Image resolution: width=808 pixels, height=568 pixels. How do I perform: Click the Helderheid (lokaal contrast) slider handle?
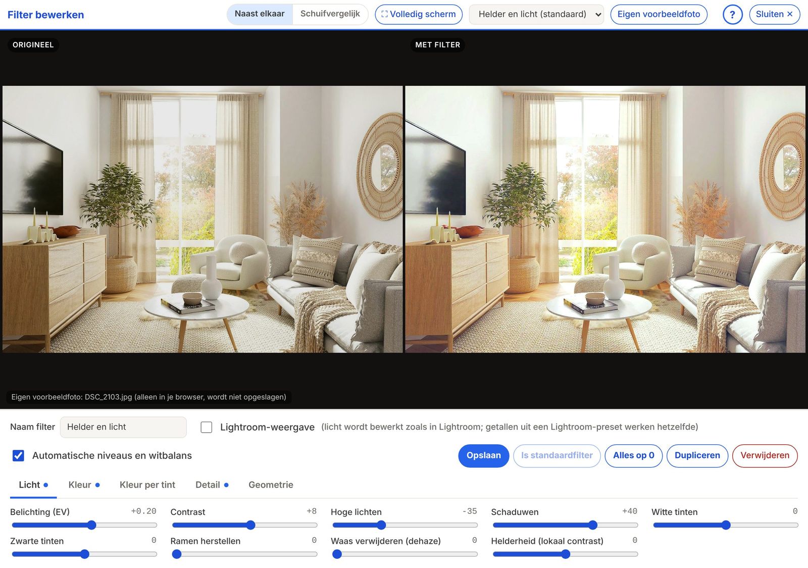(x=566, y=554)
